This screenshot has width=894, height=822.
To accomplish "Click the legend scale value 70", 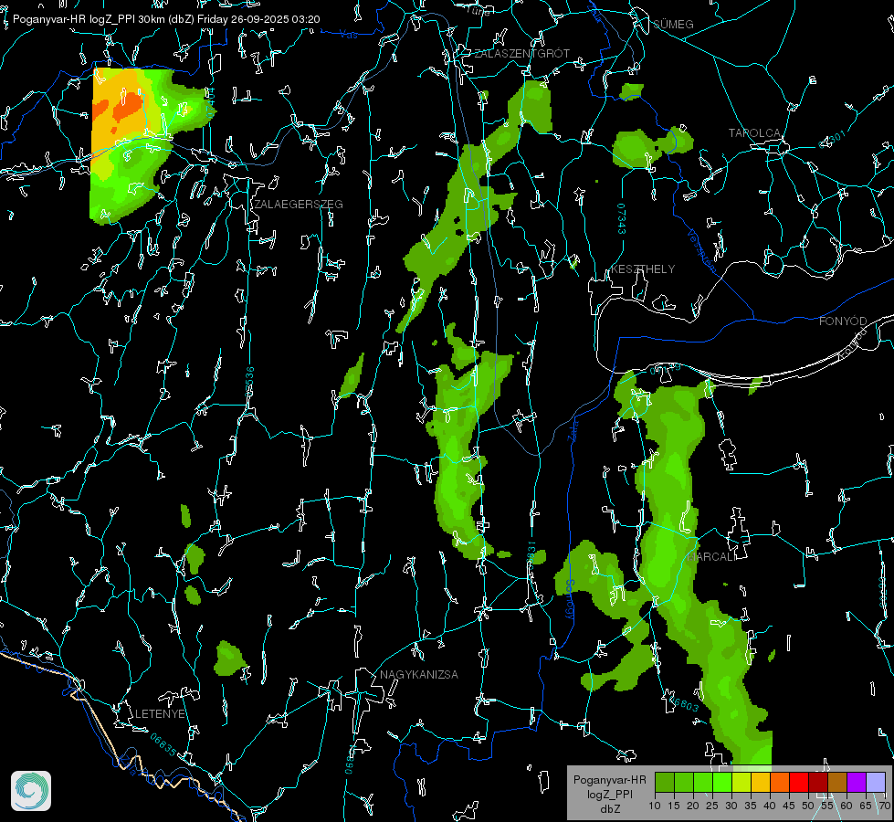I will [x=885, y=806].
